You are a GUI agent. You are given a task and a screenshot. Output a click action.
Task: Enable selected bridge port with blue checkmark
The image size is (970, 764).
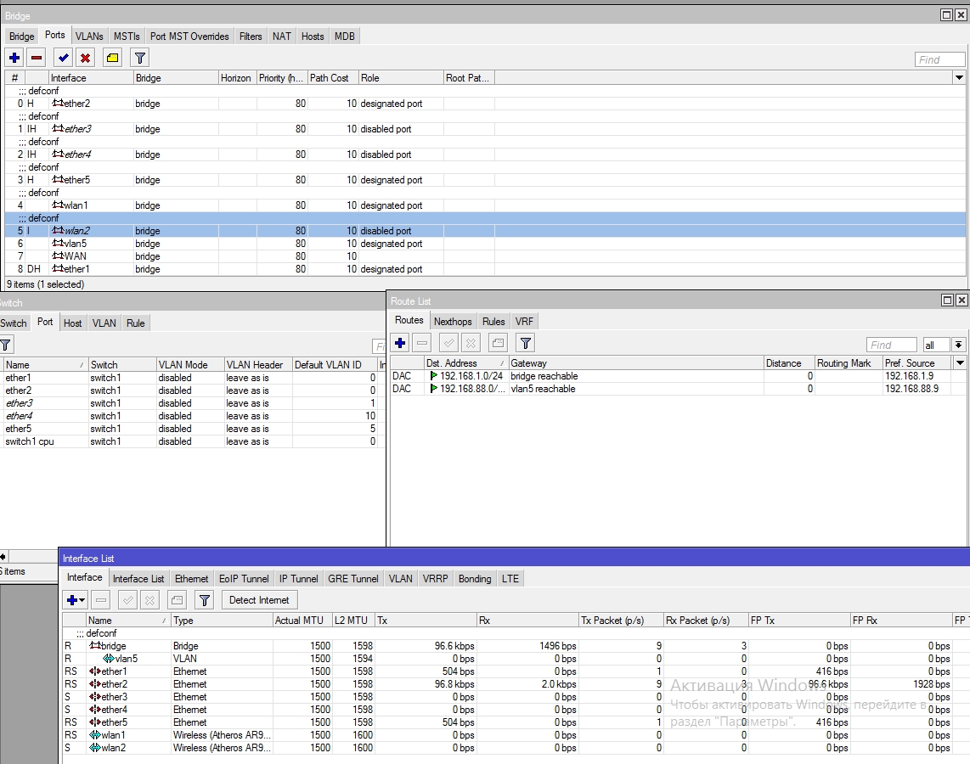click(x=63, y=58)
